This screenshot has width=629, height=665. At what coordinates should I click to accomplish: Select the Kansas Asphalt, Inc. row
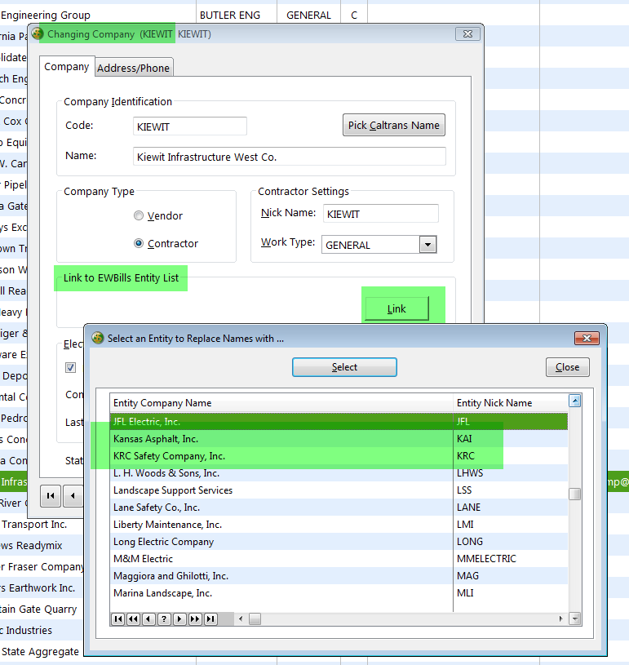pyautogui.click(x=339, y=438)
